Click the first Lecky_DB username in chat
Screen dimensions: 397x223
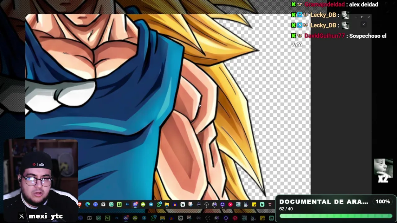pos(323,15)
